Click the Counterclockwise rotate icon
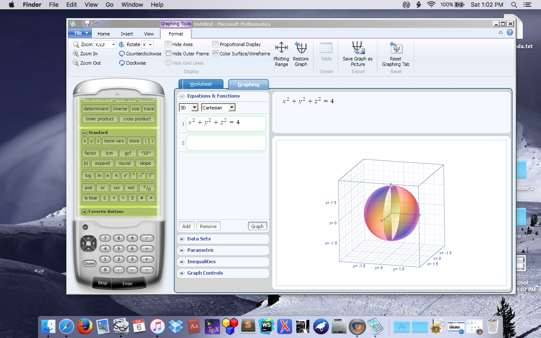Screen dimensions: 541x338 140,54
